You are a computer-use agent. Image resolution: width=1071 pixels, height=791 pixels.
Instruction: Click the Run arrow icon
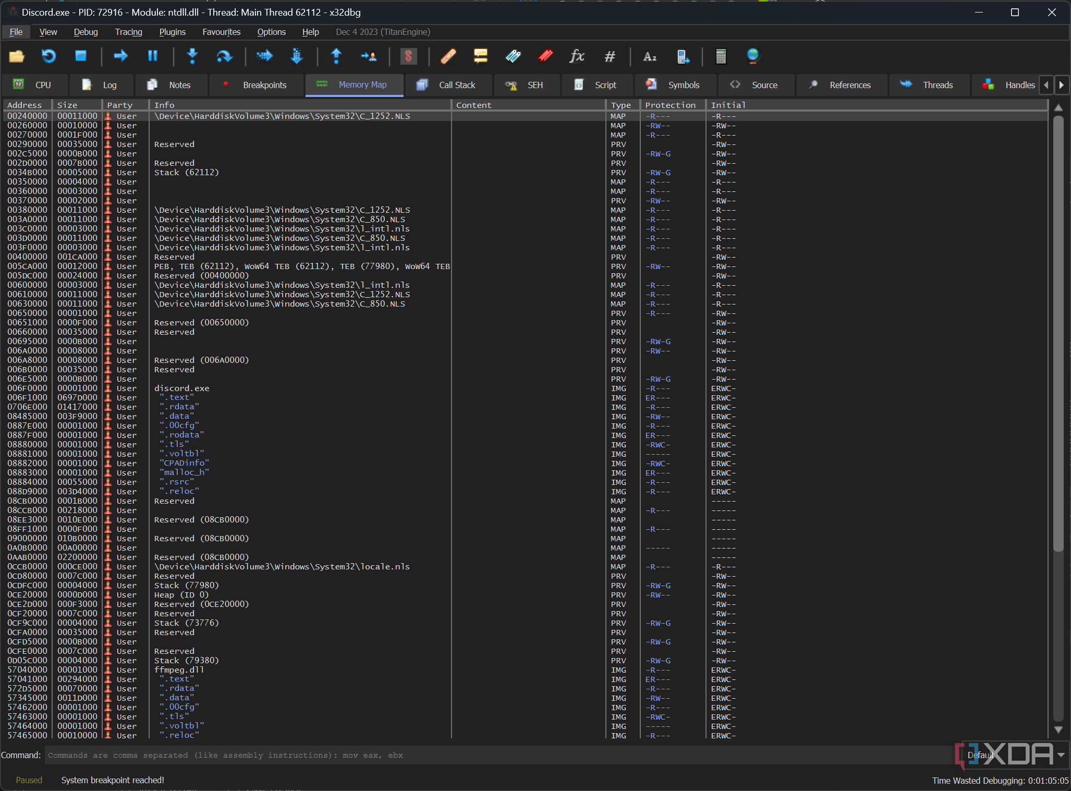coord(120,56)
